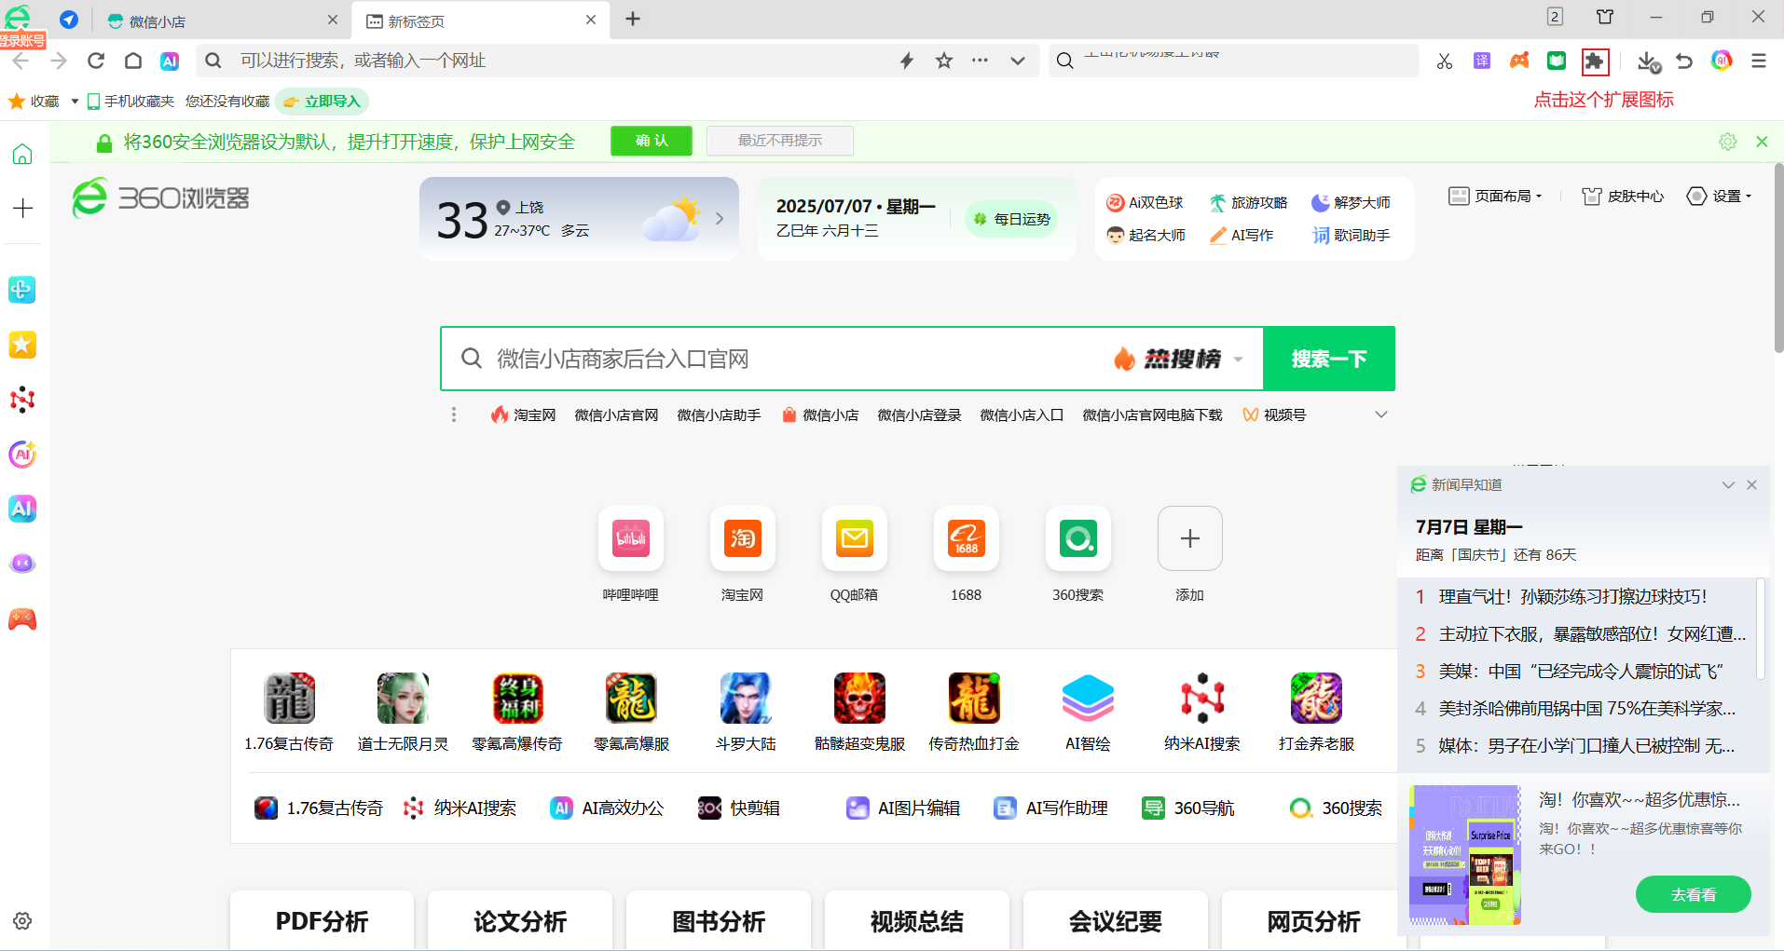Open 页面布局 dropdown
This screenshot has height=951, width=1784.
tap(1495, 197)
